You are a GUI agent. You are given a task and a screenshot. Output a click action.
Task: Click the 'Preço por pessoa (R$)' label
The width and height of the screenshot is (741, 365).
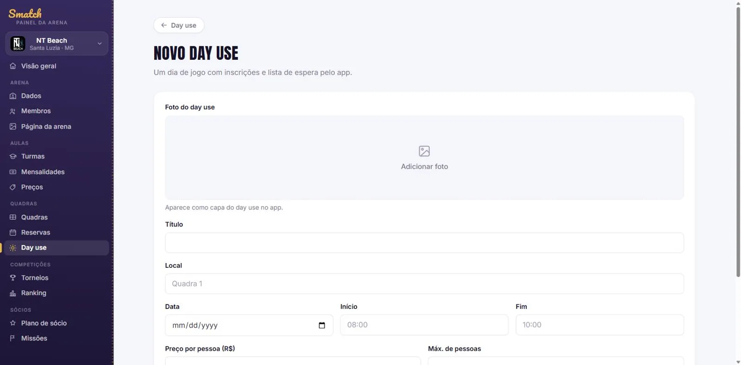point(200,349)
